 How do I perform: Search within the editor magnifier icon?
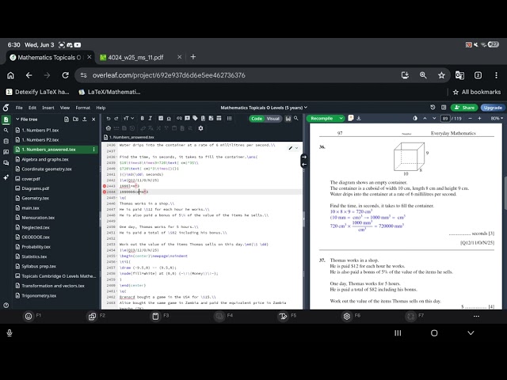click(295, 118)
